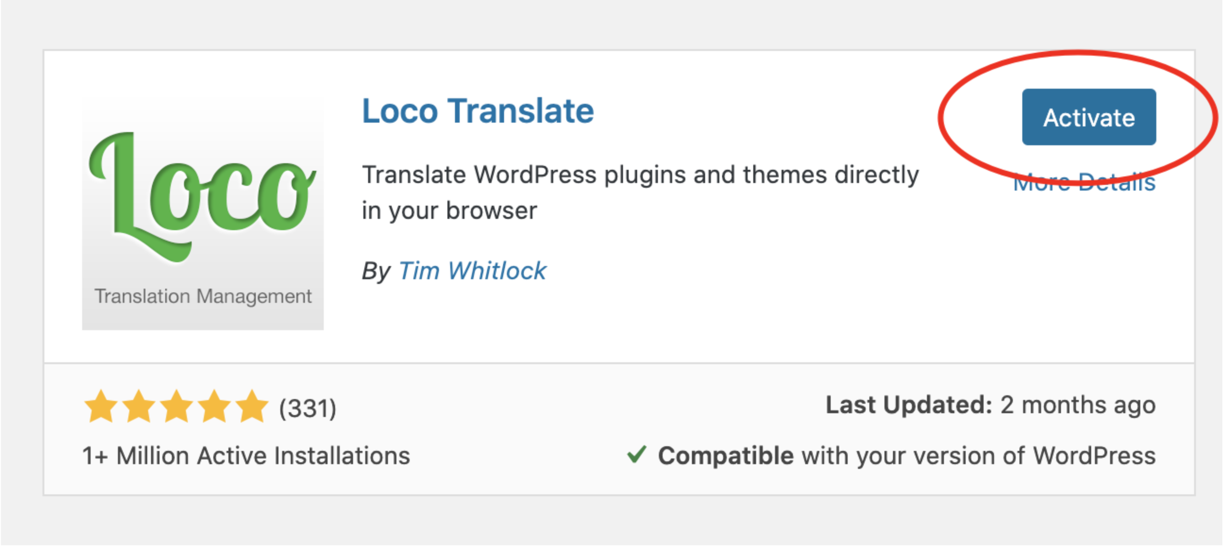Image resolution: width=1229 pixels, height=550 pixels.
Task: Click the first rating star
Action: pos(101,407)
